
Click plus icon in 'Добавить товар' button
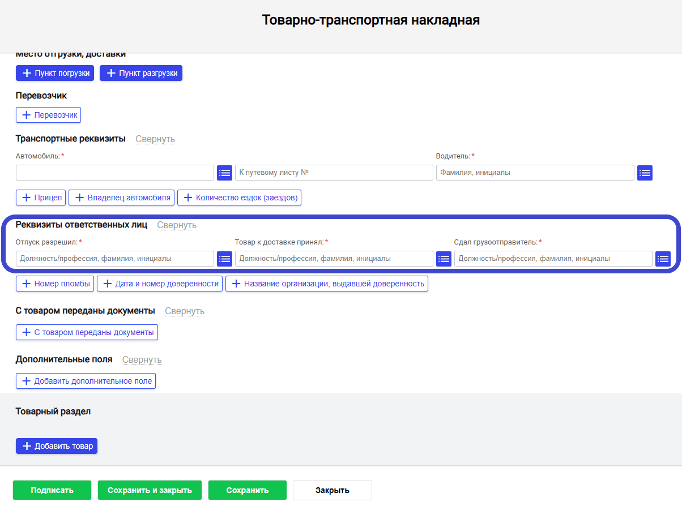(x=26, y=446)
